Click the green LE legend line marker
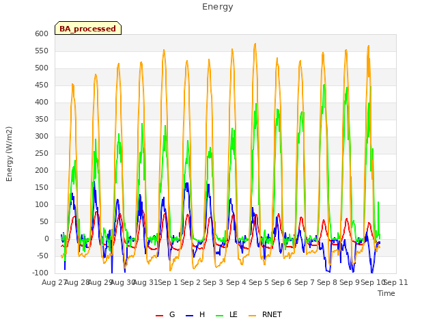 (x=220, y=316)
